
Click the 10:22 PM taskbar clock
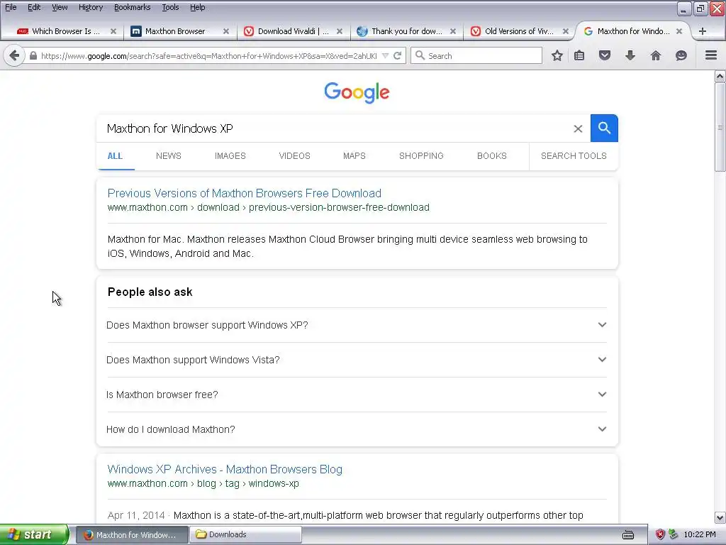coord(700,535)
